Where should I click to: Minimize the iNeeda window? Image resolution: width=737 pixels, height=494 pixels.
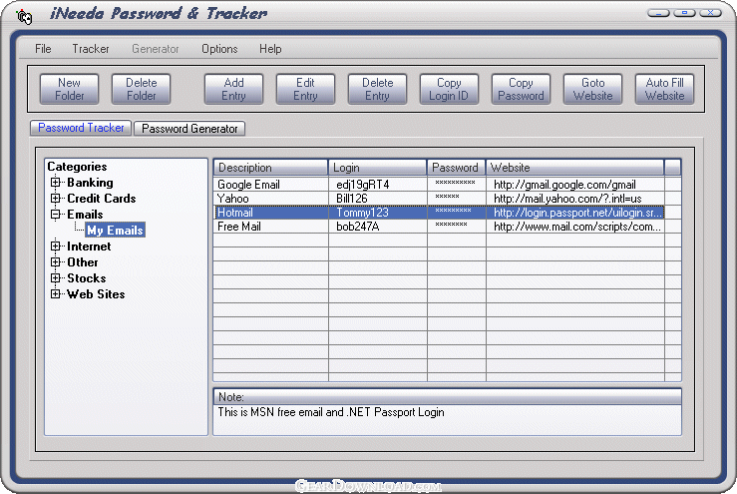coord(658,13)
